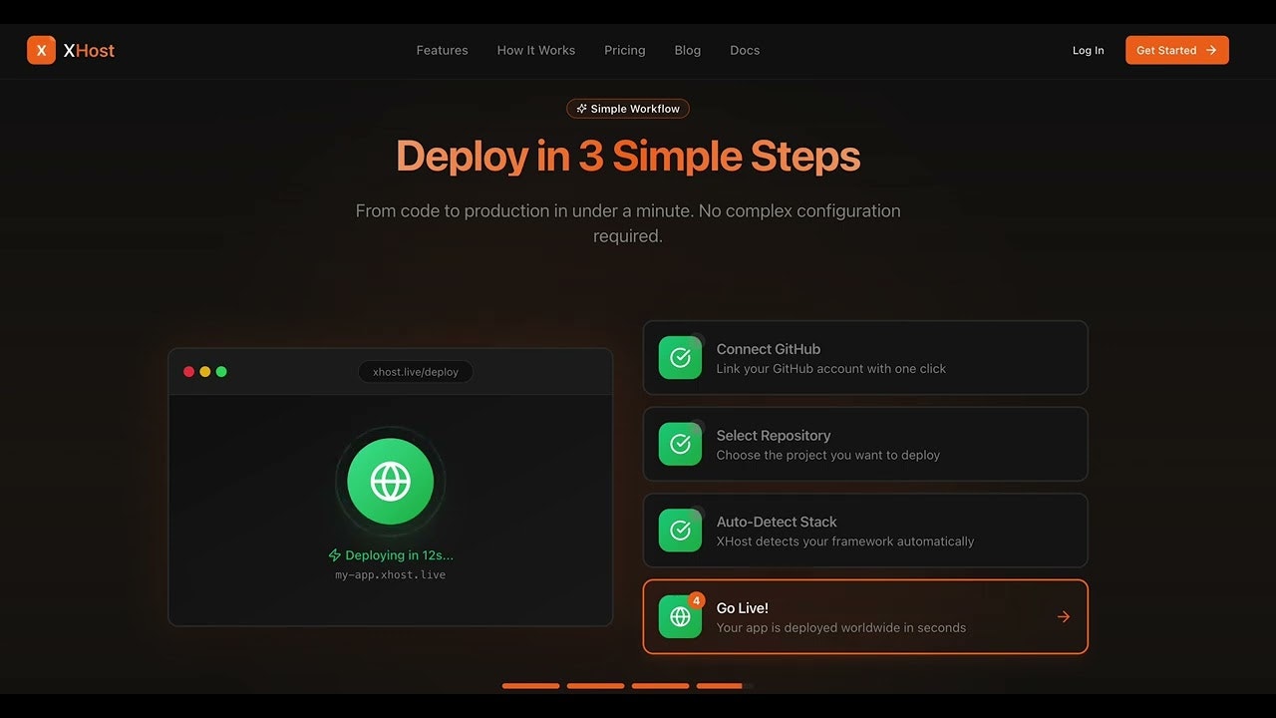Click the Deploy in 3 Simple Steps heading
This screenshot has height=718, width=1276.
pyautogui.click(x=628, y=157)
